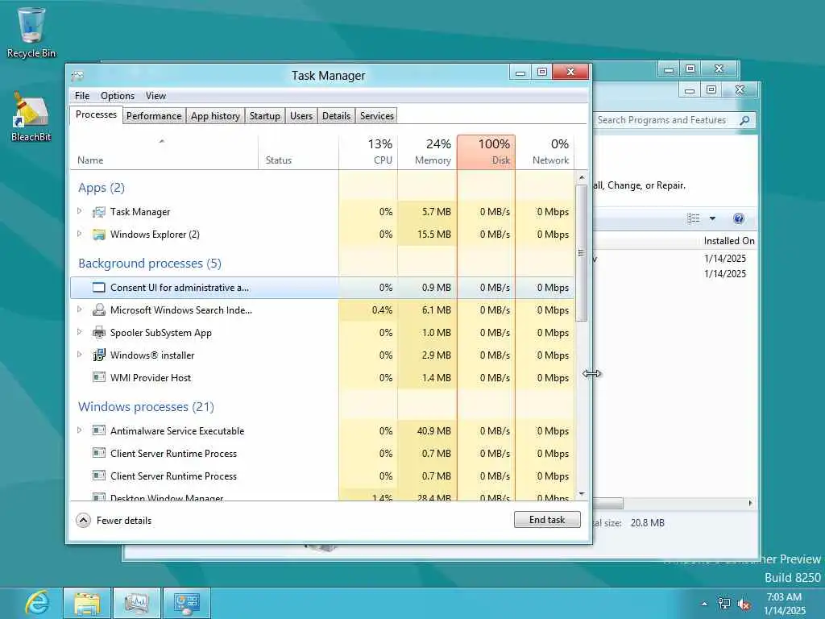The height and width of the screenshot is (619, 825).
Task: Sort processes by Network column
Action: tap(545, 152)
